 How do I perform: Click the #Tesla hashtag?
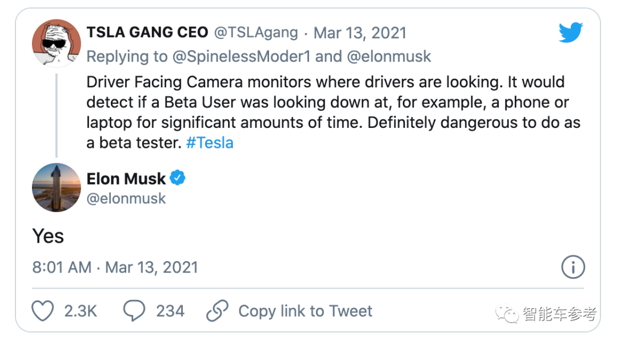point(210,142)
